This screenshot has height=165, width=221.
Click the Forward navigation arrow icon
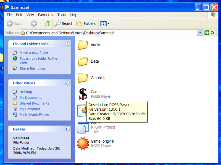click(34, 23)
